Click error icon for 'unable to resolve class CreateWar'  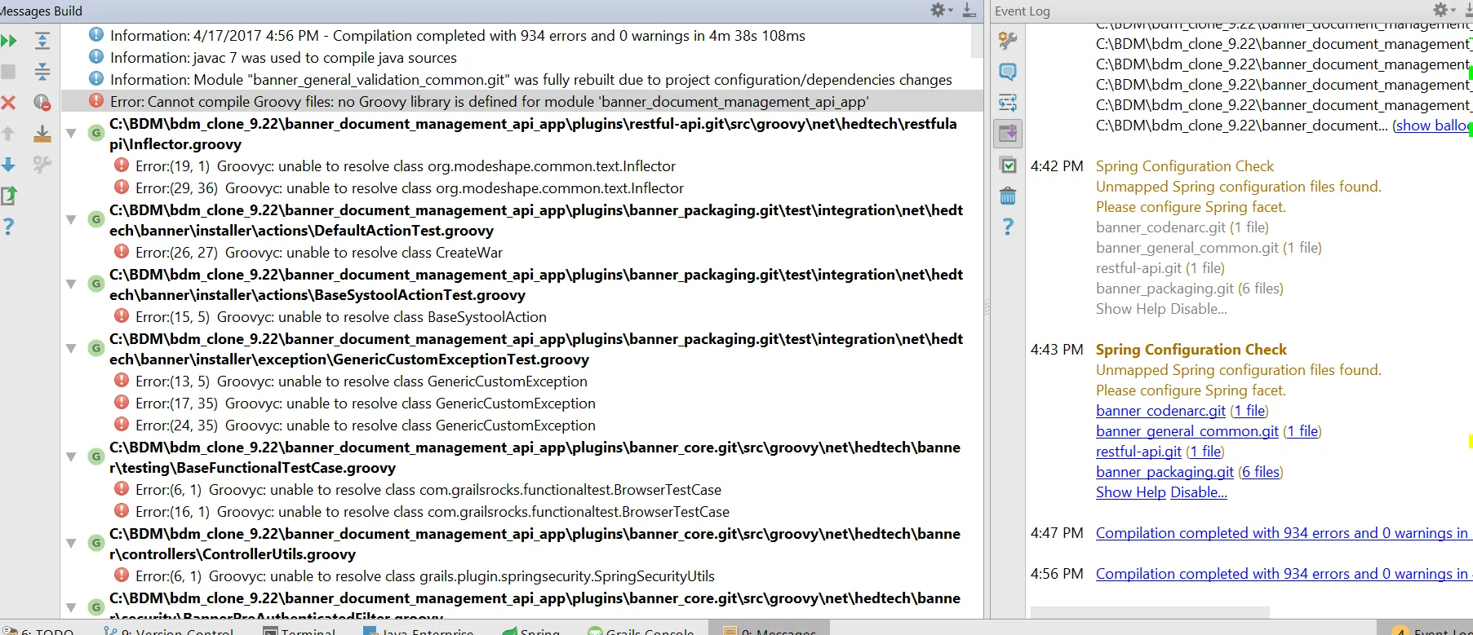[122, 251]
